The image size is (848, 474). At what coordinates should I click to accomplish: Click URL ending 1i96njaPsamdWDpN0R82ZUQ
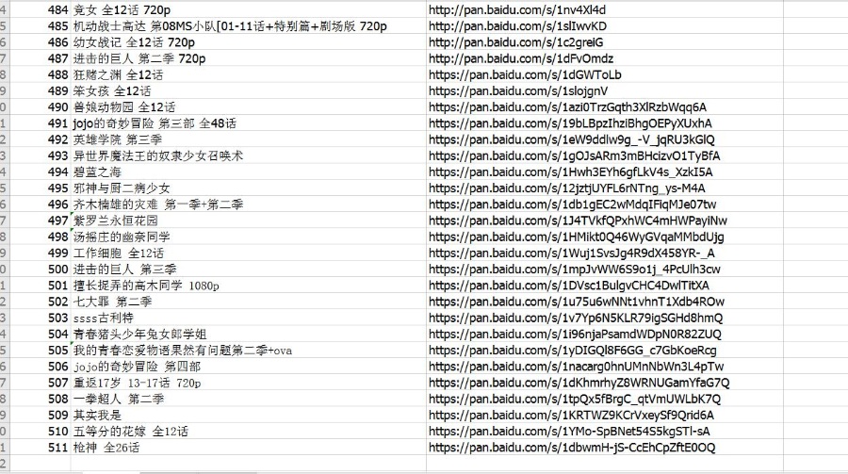point(575,335)
